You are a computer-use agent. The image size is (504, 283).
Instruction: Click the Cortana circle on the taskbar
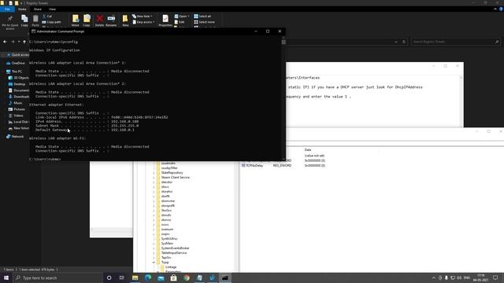[109, 277]
